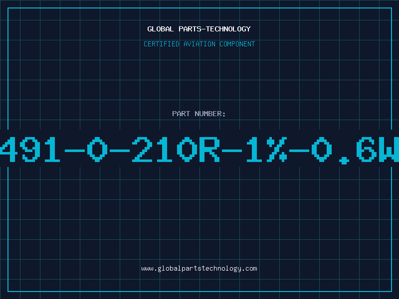
Task: Click the GLOBAL PARTS-TECHNOLOGY heading
Action: point(199,29)
